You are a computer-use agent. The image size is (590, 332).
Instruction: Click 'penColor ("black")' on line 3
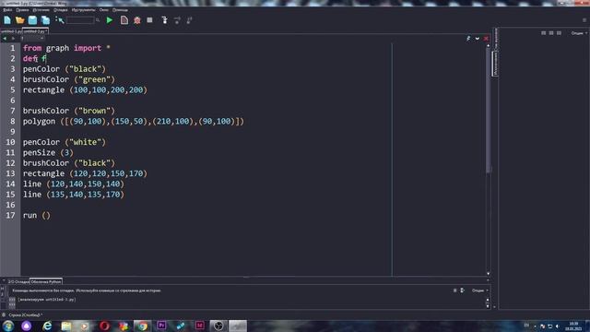(x=65, y=69)
